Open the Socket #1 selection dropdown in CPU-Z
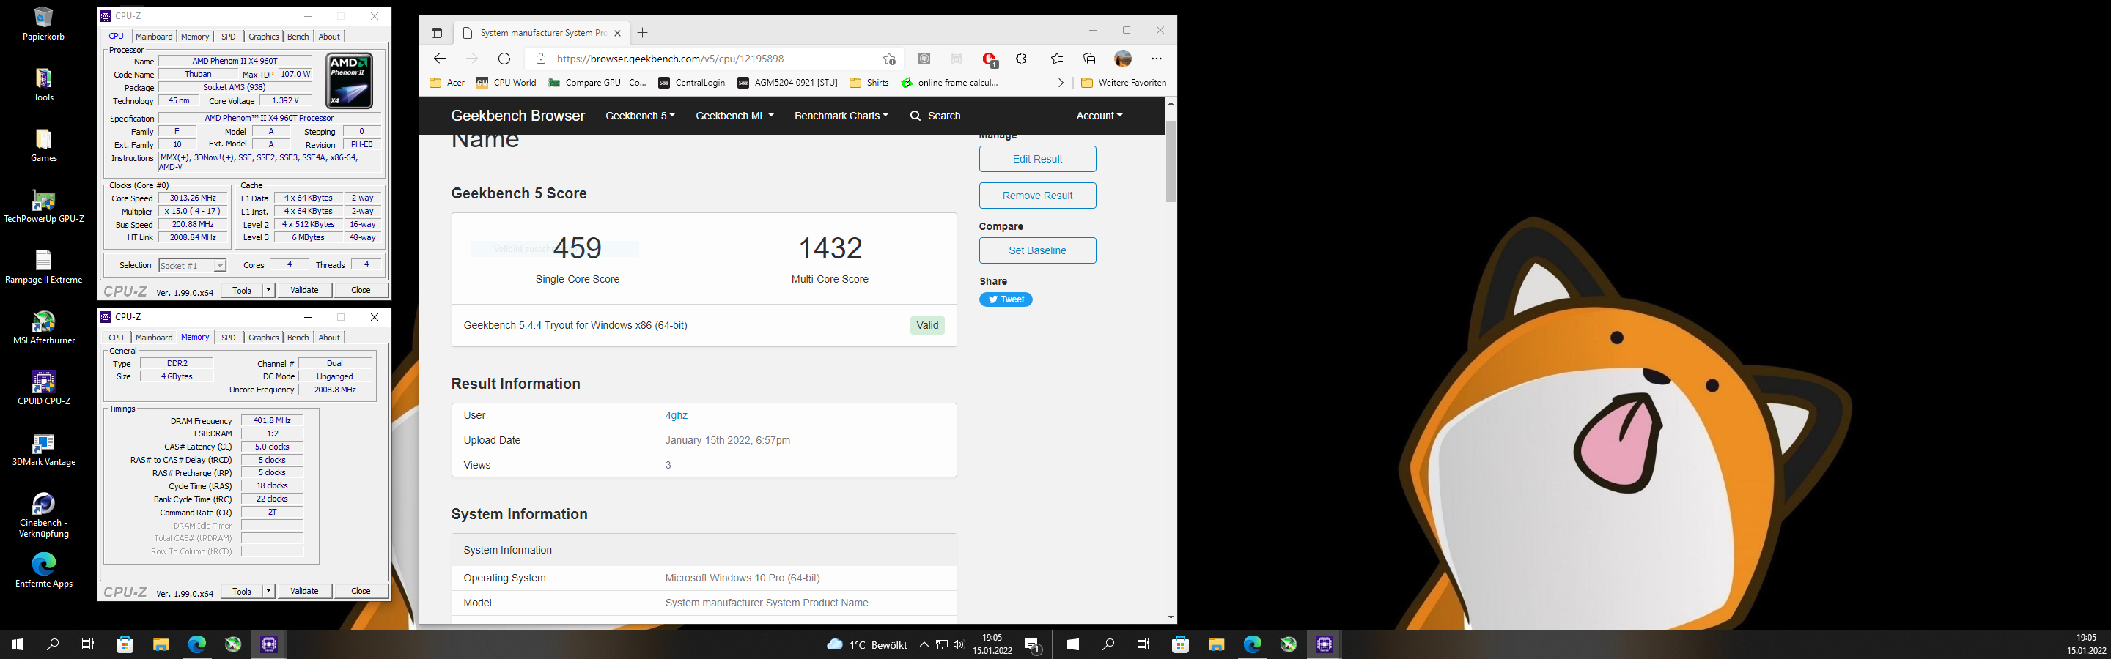 (x=193, y=265)
